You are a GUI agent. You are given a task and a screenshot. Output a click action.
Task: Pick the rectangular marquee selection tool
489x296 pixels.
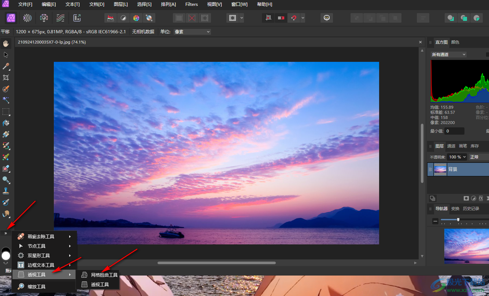(6, 112)
